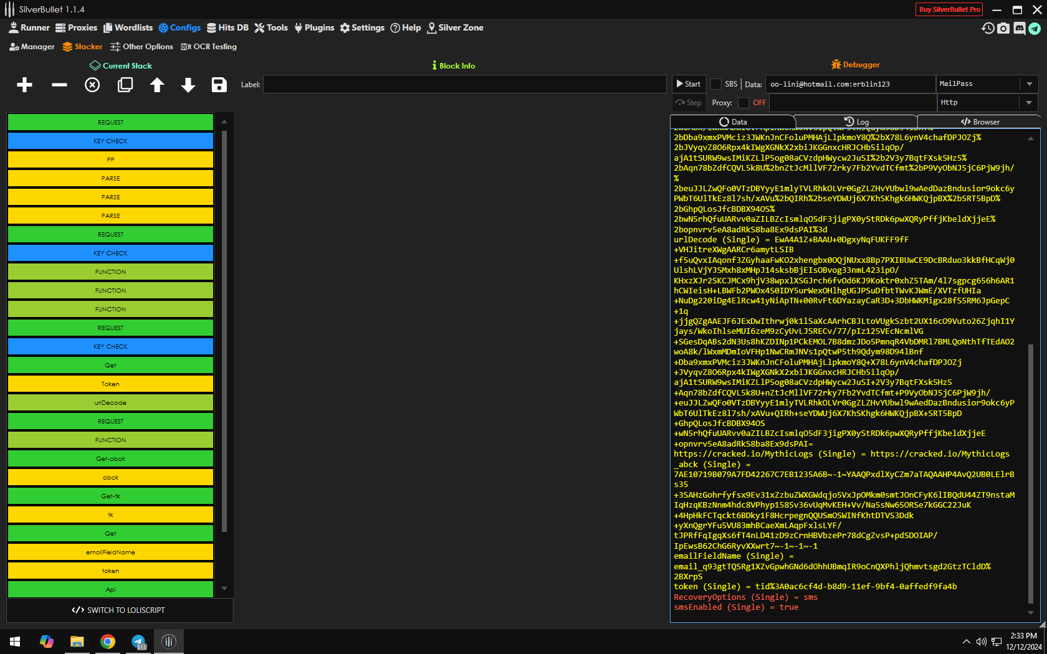
Task: Open Copilot from taskbar
Action: [46, 642]
